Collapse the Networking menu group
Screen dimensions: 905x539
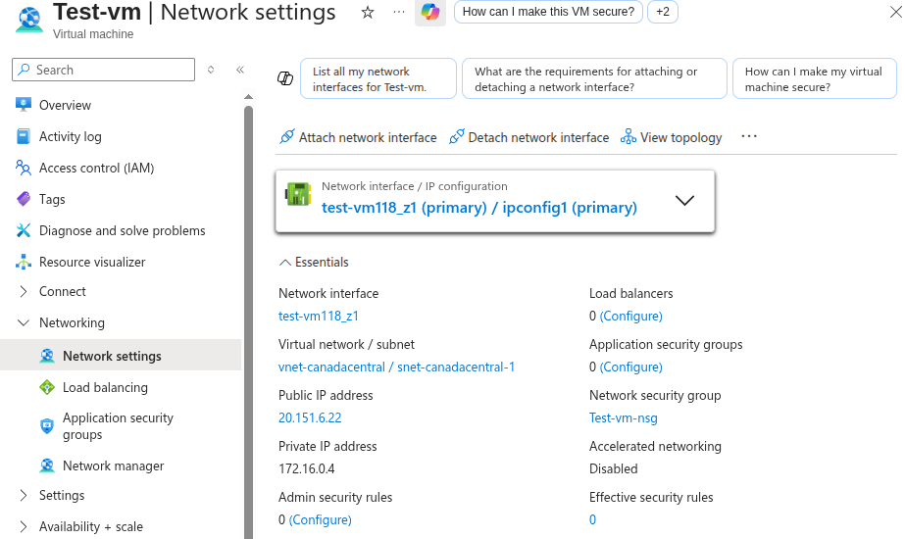24,322
